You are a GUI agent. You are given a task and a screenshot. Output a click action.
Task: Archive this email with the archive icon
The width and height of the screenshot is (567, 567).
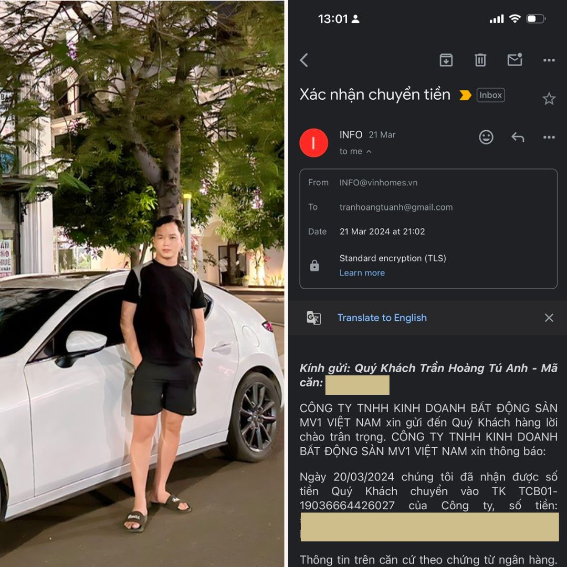click(x=446, y=60)
